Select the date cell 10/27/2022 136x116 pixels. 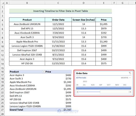(58, 50)
